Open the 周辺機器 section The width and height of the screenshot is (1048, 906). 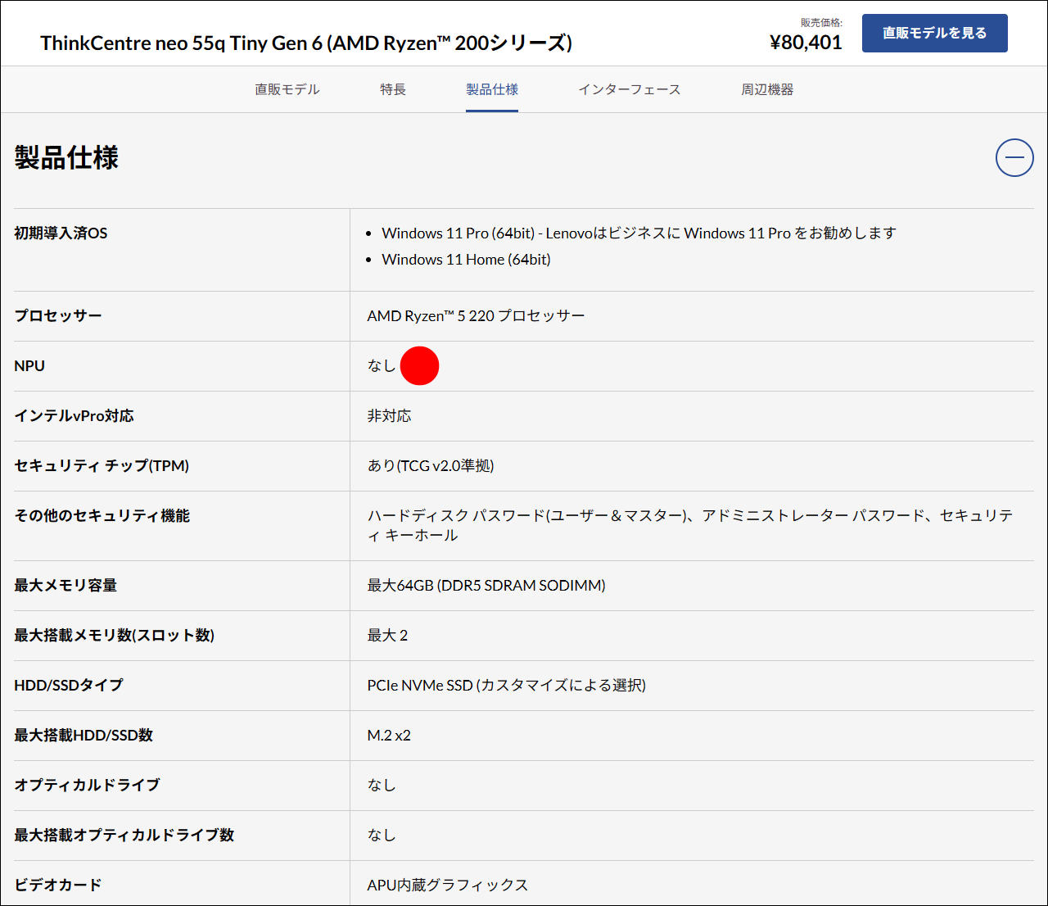767,89
